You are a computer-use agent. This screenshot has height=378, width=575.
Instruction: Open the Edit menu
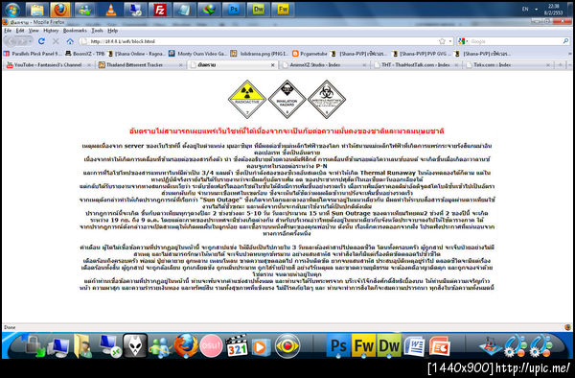click(20, 31)
